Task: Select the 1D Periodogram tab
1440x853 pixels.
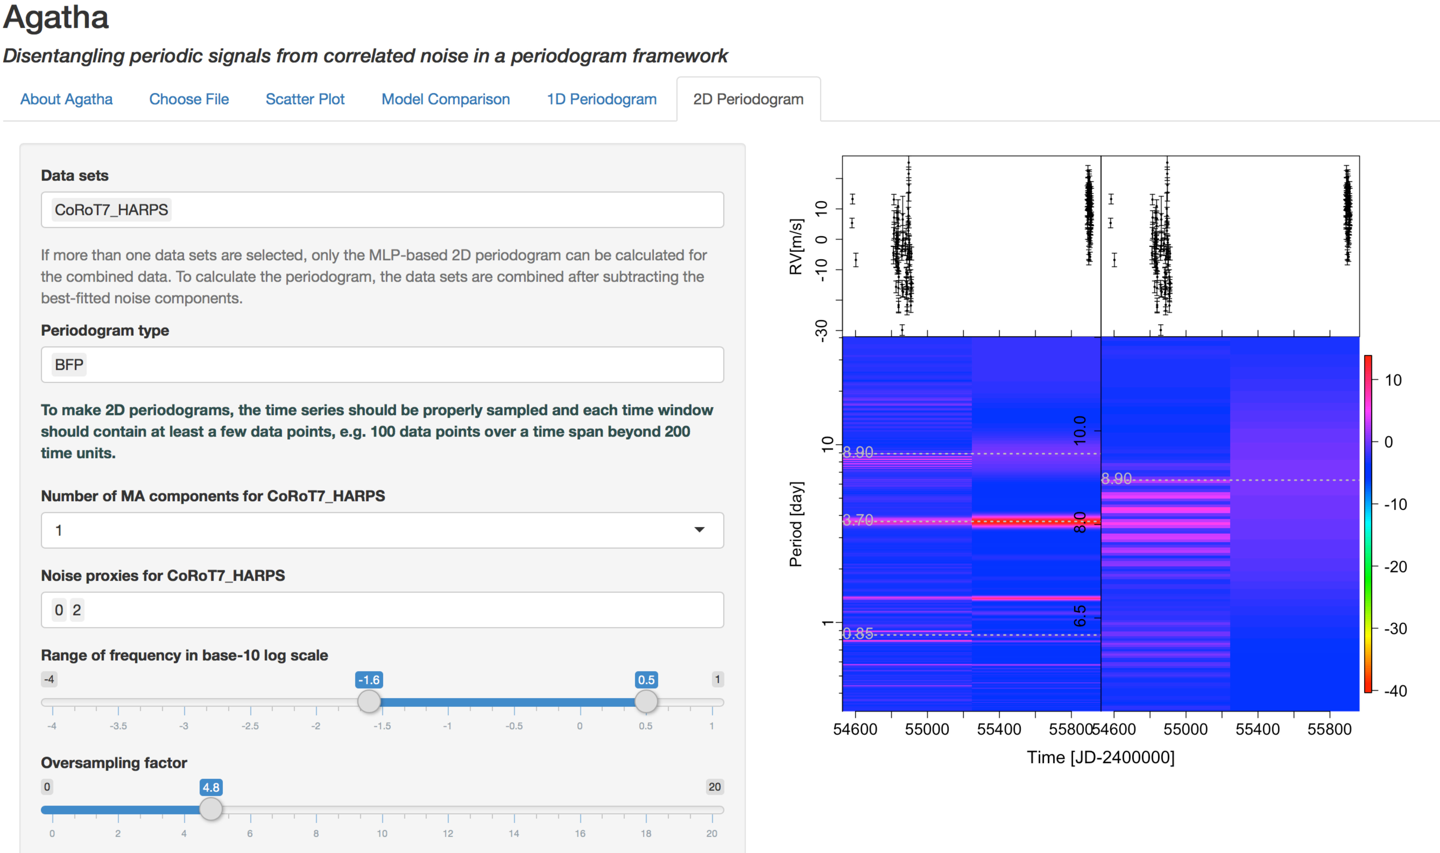Action: (x=602, y=99)
